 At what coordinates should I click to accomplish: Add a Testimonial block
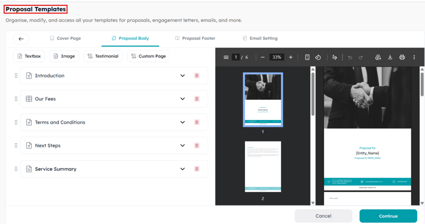(103, 56)
